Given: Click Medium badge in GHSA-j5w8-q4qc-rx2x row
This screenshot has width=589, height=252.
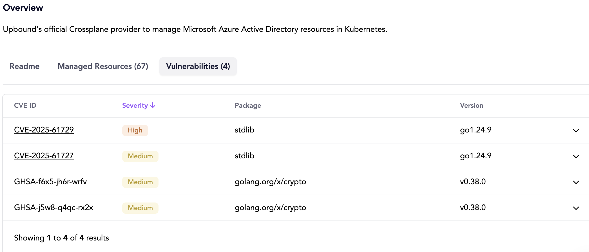Looking at the screenshot, I should pyautogui.click(x=140, y=208).
